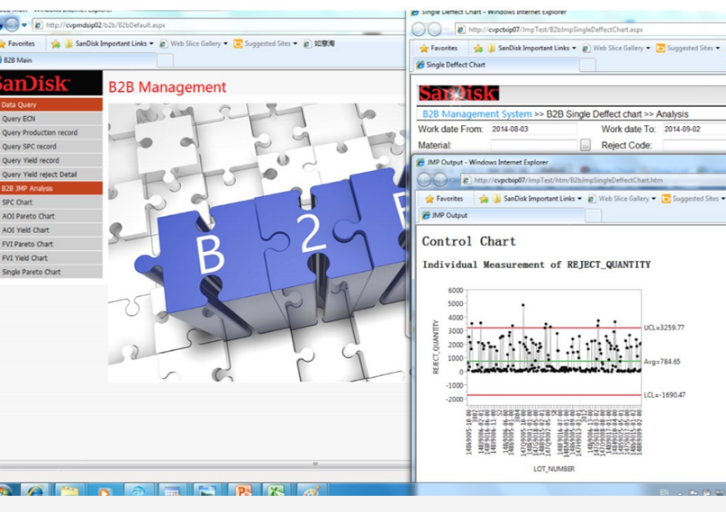726x512 pixels.
Task: Click Add to Favorites star in B2B Main window
Action: 56,43
